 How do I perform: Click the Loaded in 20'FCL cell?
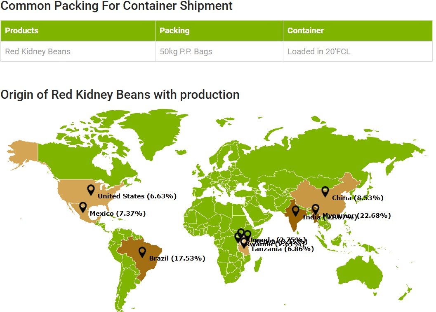point(358,51)
